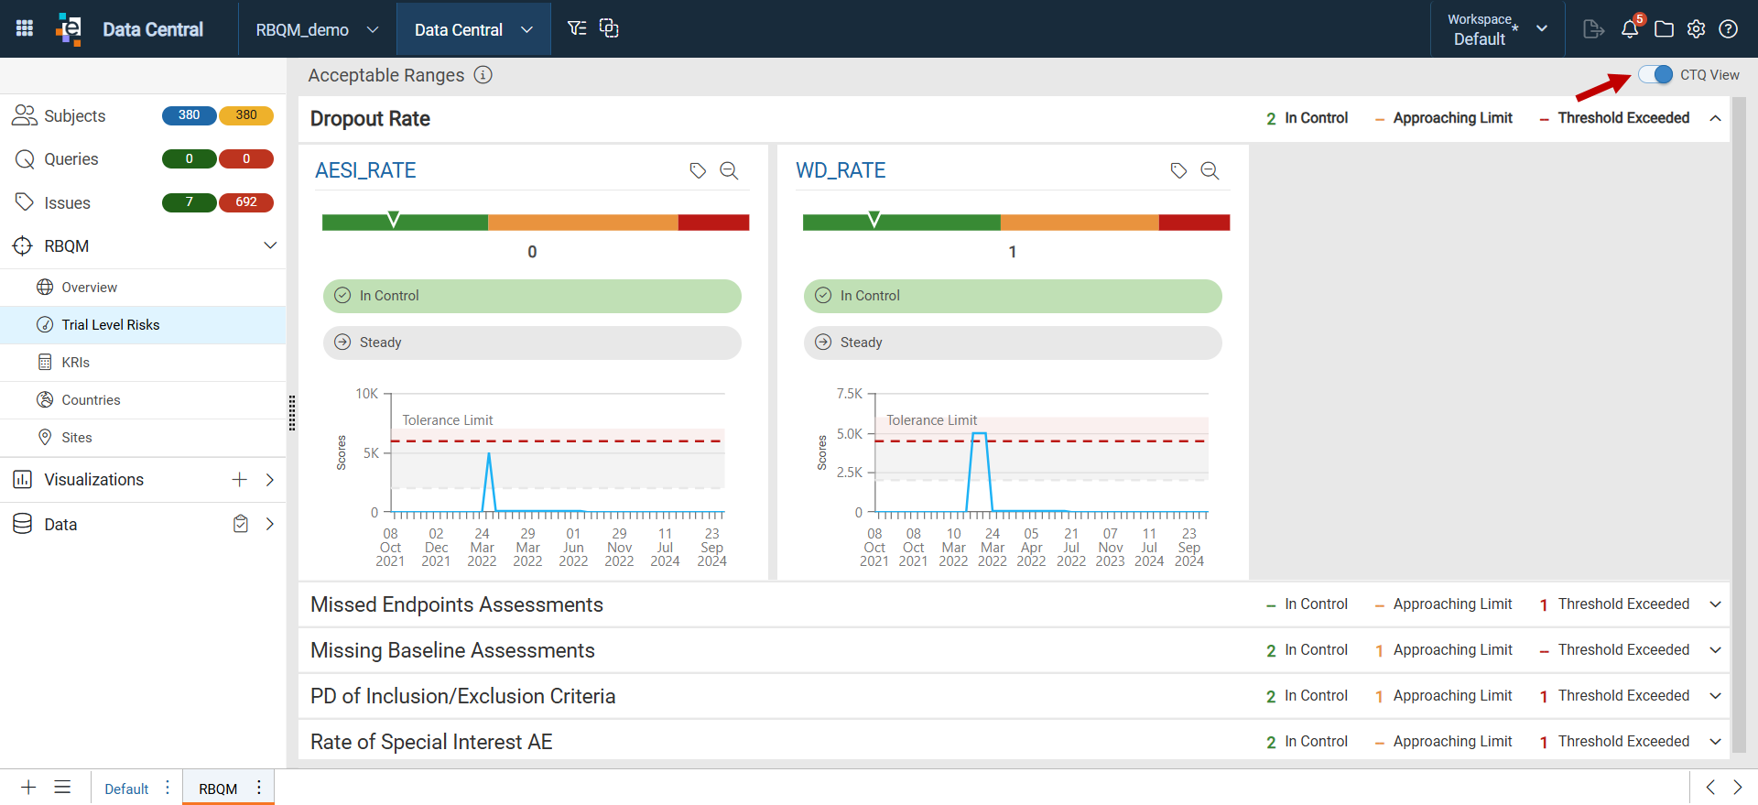This screenshot has height=805, width=1758.
Task: Click the Acceptable Ranges info icon
Action: (483, 75)
